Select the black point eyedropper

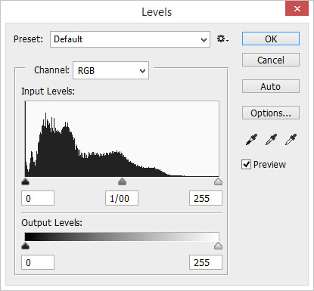251,139
